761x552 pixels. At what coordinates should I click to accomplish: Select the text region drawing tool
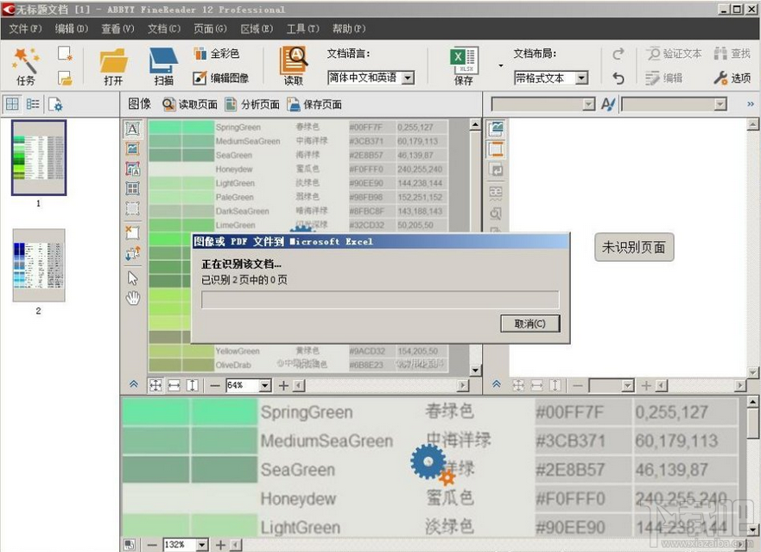click(132, 128)
